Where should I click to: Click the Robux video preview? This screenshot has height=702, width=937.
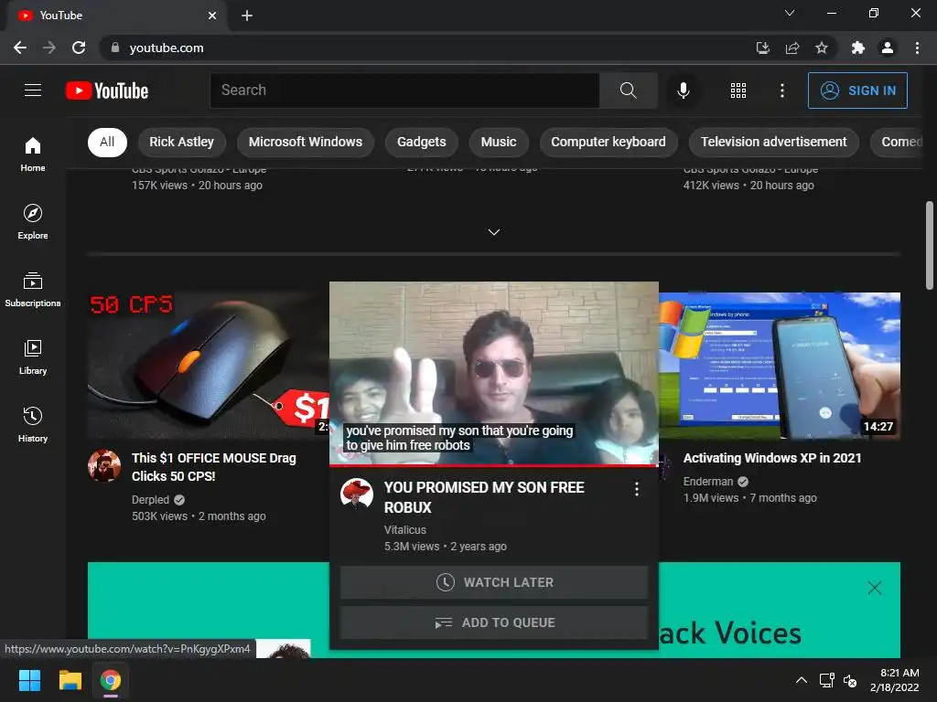[493, 373]
